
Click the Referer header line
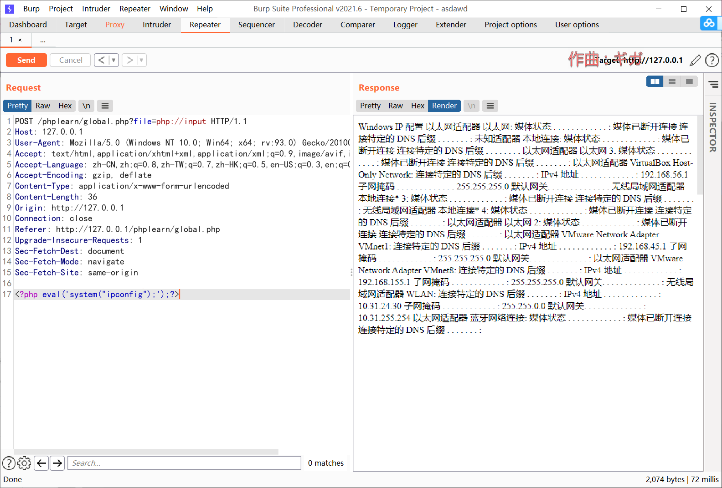point(118,229)
